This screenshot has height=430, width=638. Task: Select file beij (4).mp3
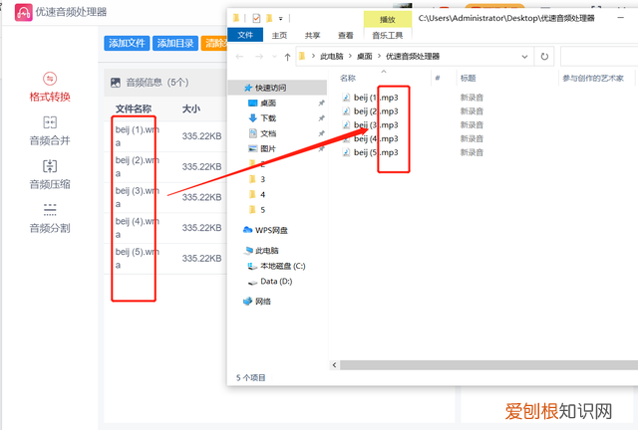point(376,139)
